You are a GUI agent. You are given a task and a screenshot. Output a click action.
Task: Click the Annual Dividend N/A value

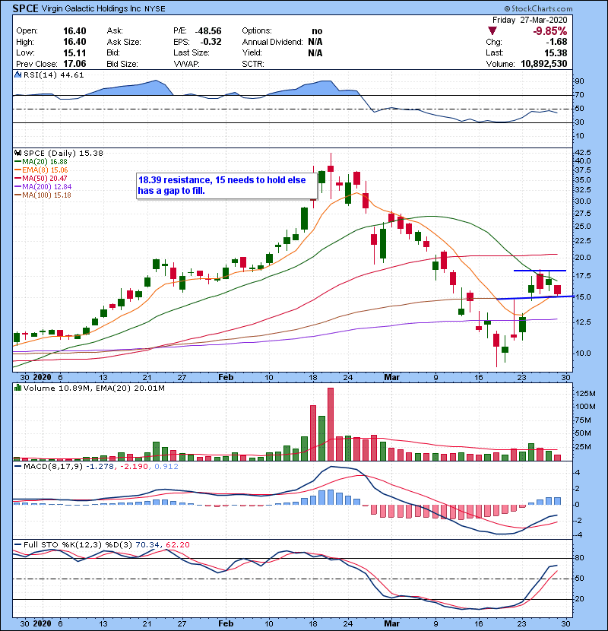pyautogui.click(x=315, y=42)
